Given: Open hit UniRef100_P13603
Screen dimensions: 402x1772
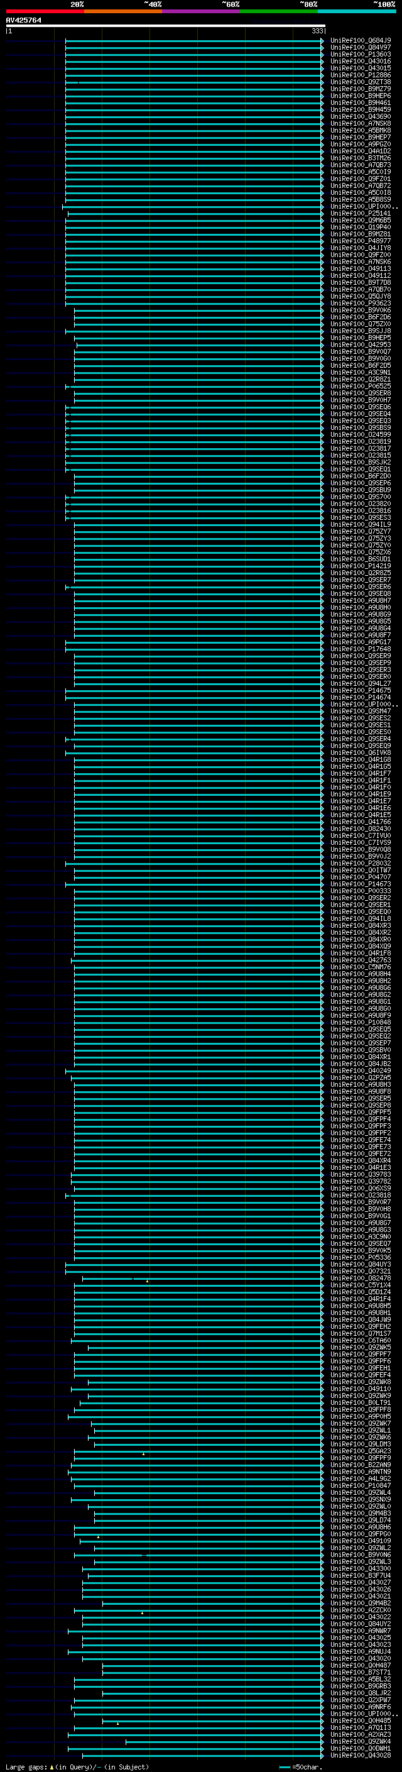Looking at the screenshot, I should pos(361,54).
